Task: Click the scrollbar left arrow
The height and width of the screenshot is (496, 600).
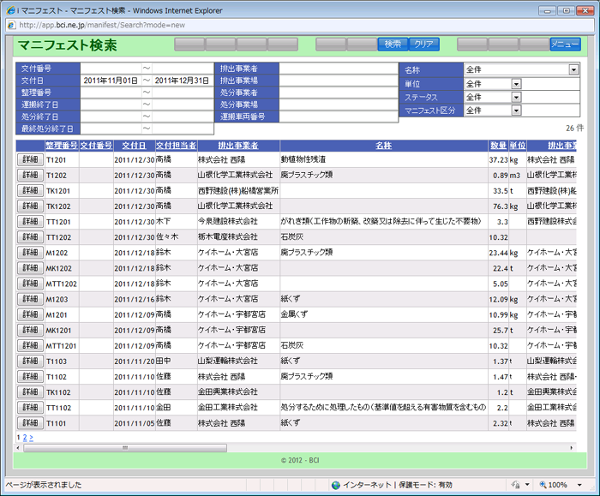Action: [18, 448]
